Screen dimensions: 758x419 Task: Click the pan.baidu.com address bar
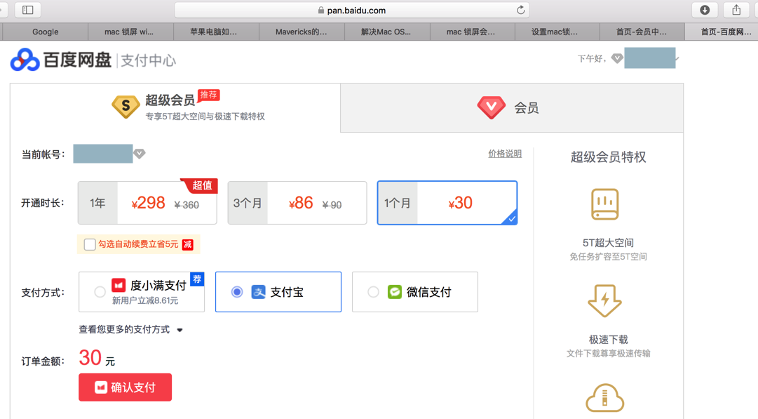coord(352,10)
